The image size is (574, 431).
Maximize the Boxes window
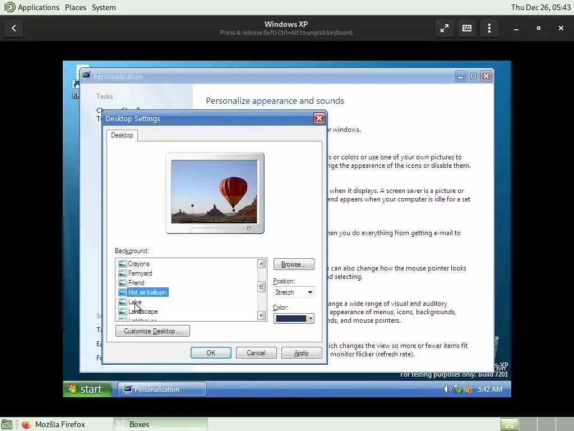click(x=539, y=28)
